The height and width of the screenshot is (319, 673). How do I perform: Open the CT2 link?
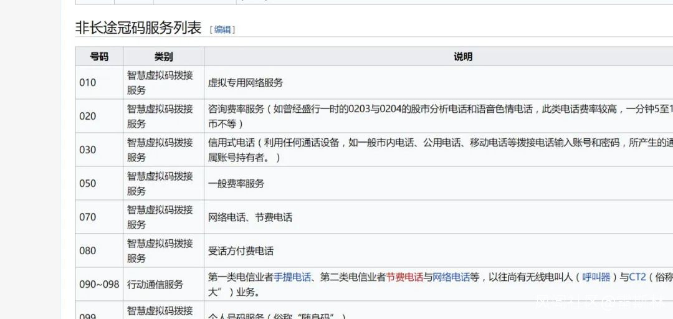(637, 277)
